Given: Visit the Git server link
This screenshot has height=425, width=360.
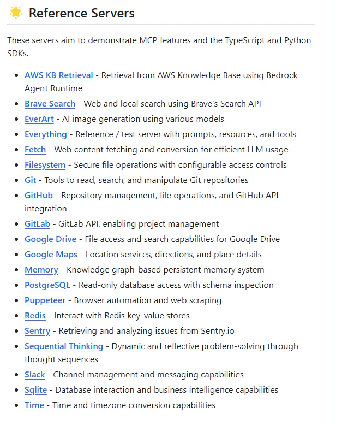Looking at the screenshot, I should pyautogui.click(x=31, y=180).
